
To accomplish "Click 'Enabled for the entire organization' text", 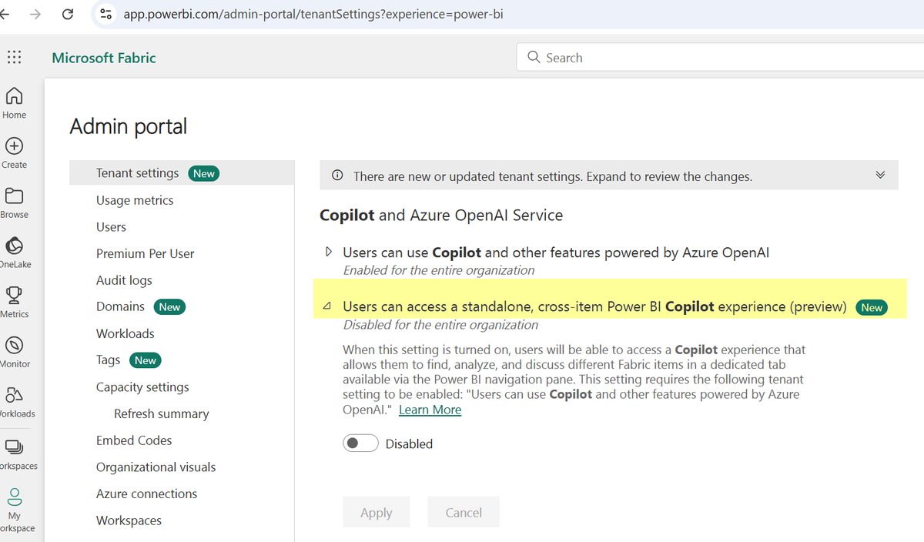I will coord(439,270).
